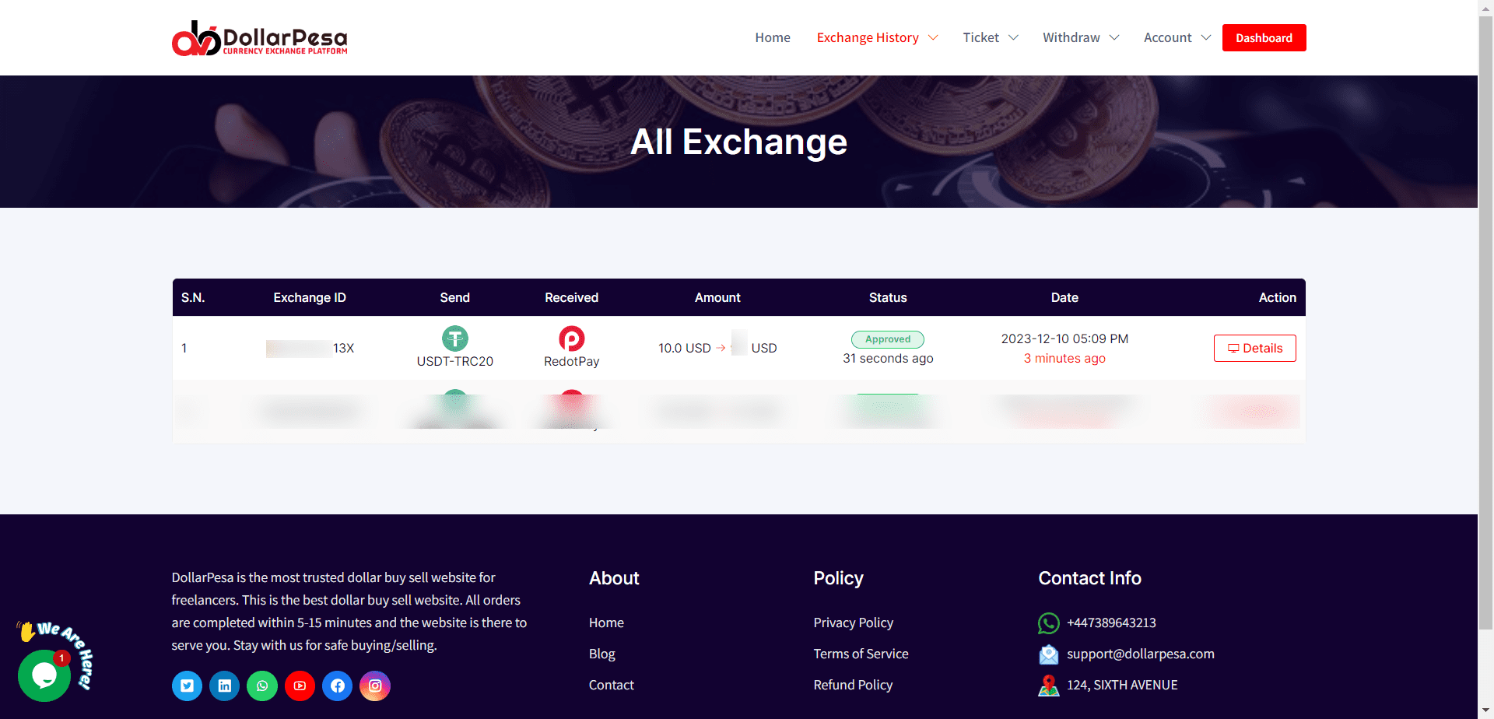Viewport: 1494px width, 719px height.
Task: Open the Terms of Service link
Action: click(861, 654)
